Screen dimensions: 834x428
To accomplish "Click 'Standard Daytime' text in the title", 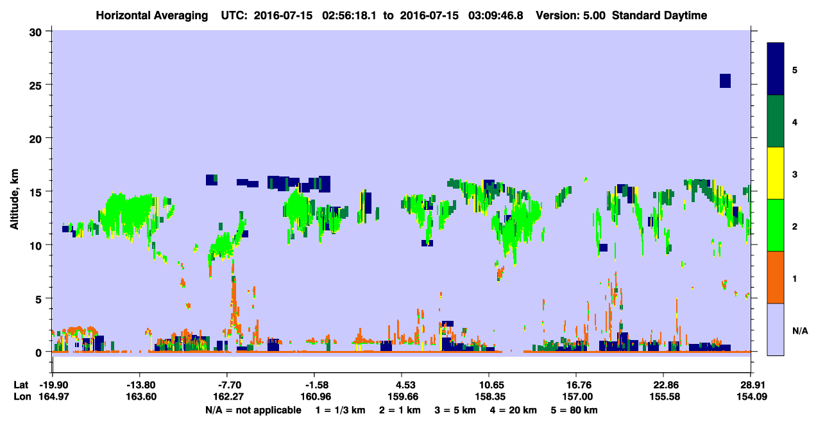I will click(660, 15).
